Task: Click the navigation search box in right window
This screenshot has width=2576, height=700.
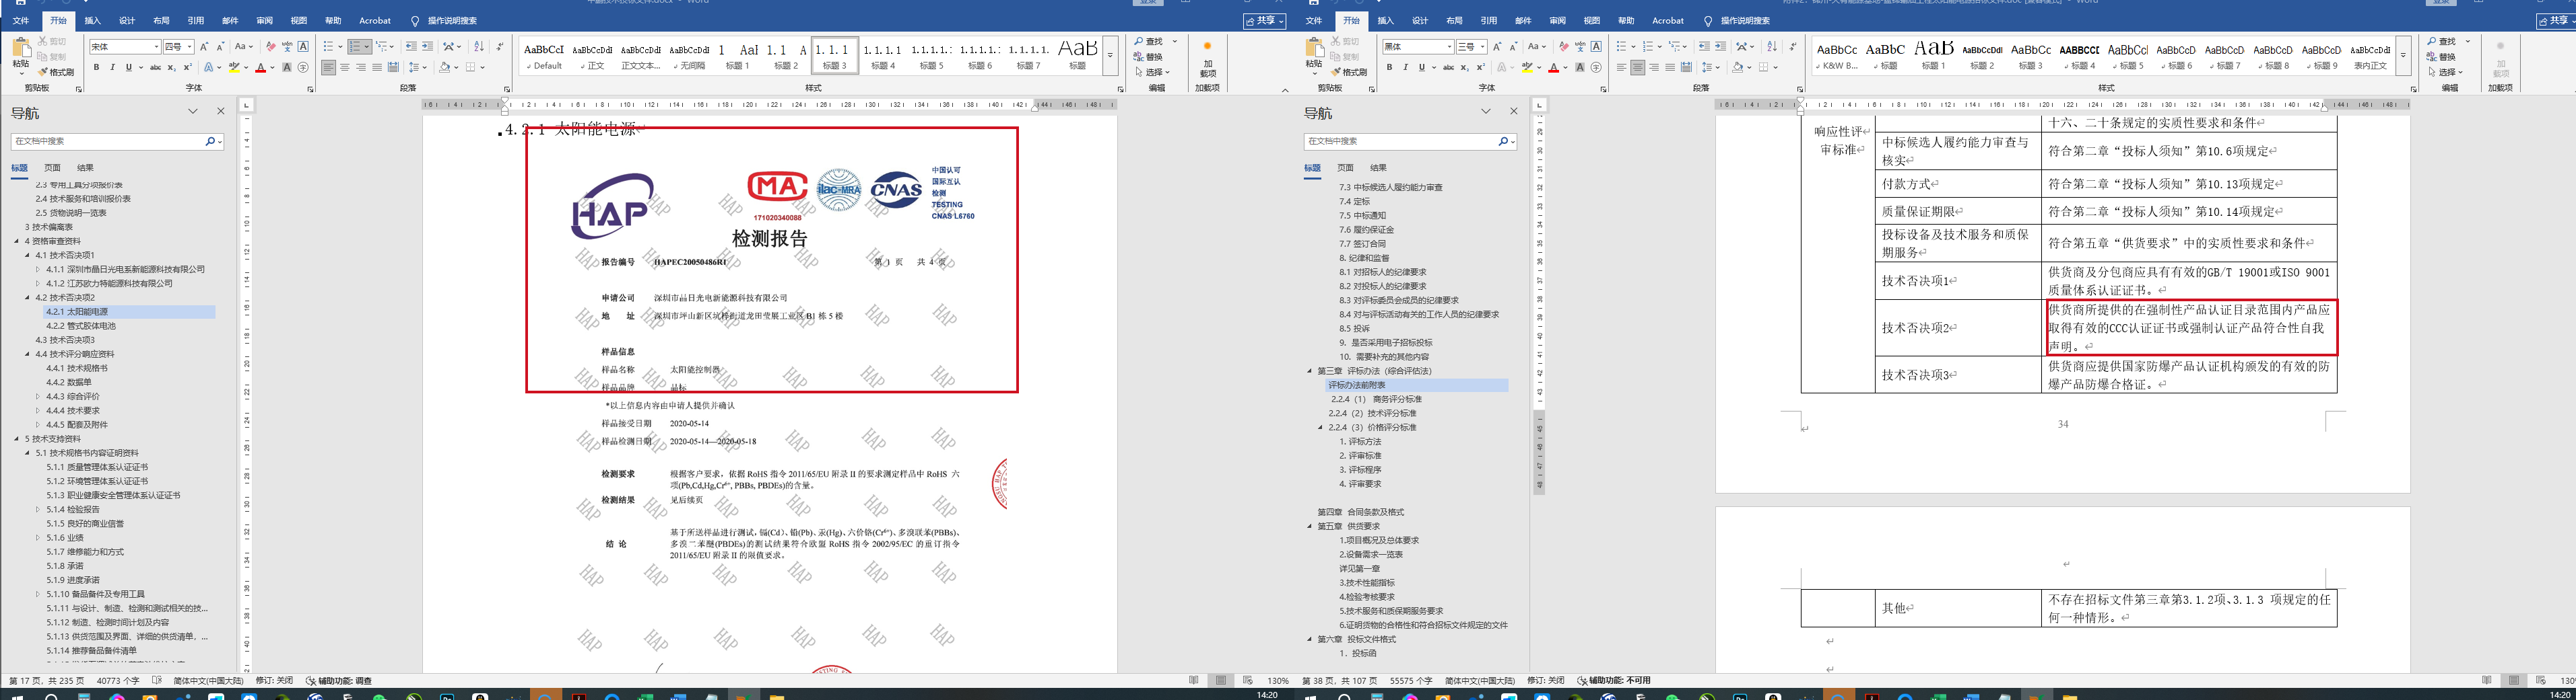Action: pyautogui.click(x=1400, y=142)
